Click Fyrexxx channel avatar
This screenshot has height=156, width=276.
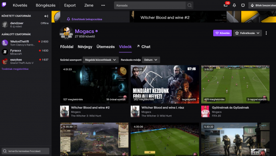pos(5,52)
